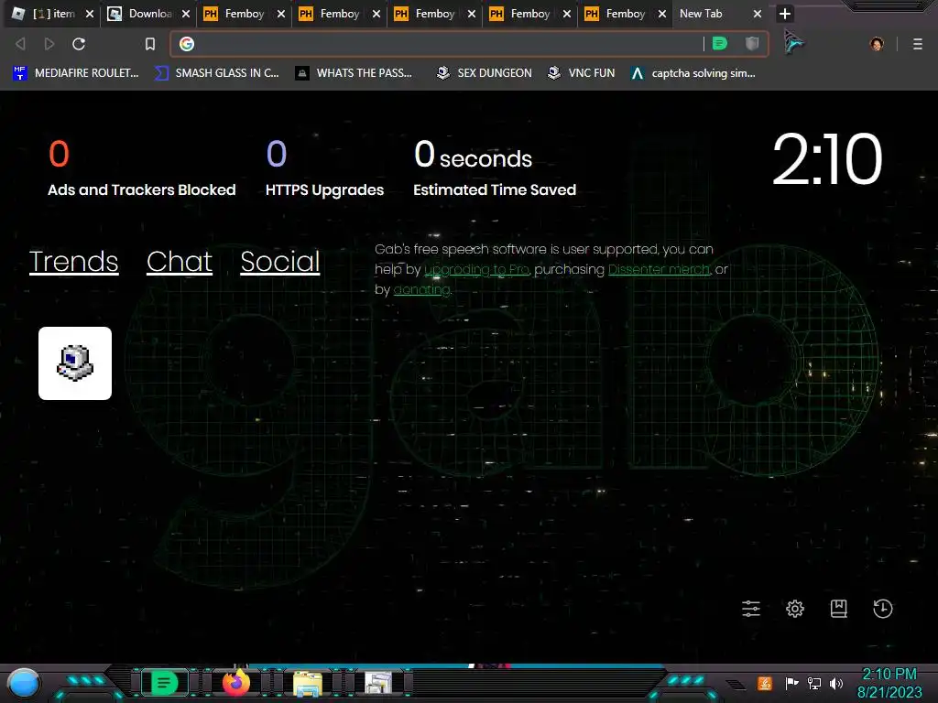938x703 pixels.
Task: Click the Google icon in the address bar
Action: click(187, 44)
